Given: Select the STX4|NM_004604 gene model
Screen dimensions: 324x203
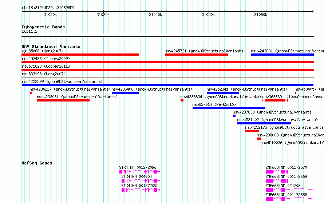Looking at the screenshot, I should [141, 181].
